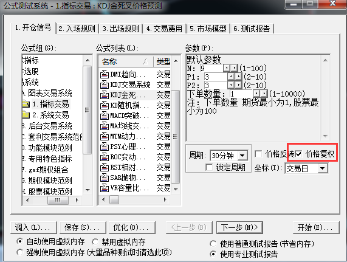Click down arrow of 公式列表 scrollbar
The height and width of the screenshot is (262, 347).
click(176, 190)
